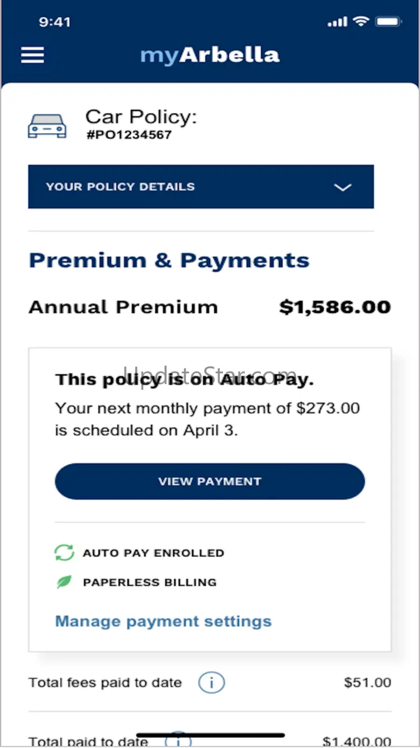Tap the cellular signal bars icon
Viewport: 420px width, 748px height.
pos(337,22)
